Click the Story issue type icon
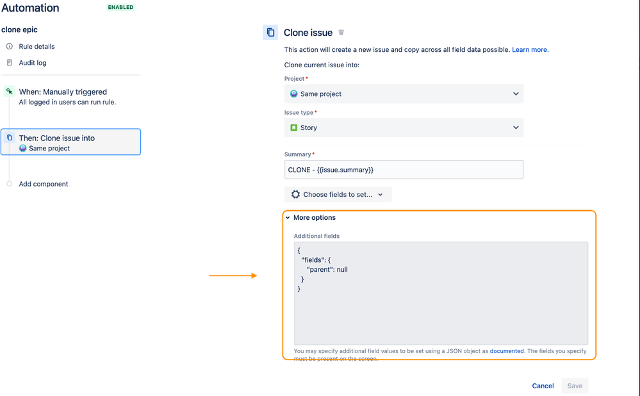 coord(293,128)
